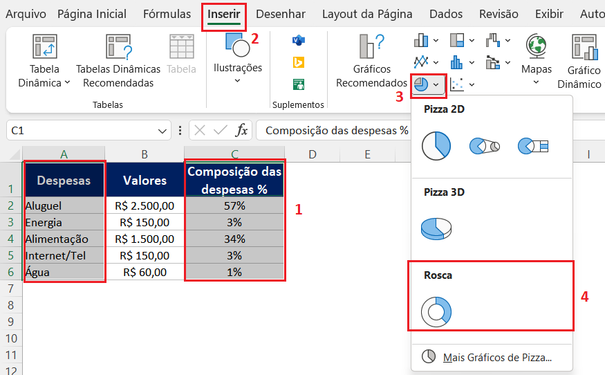Click Tabelas Dinâmicas Recomendadas icon

(x=118, y=46)
